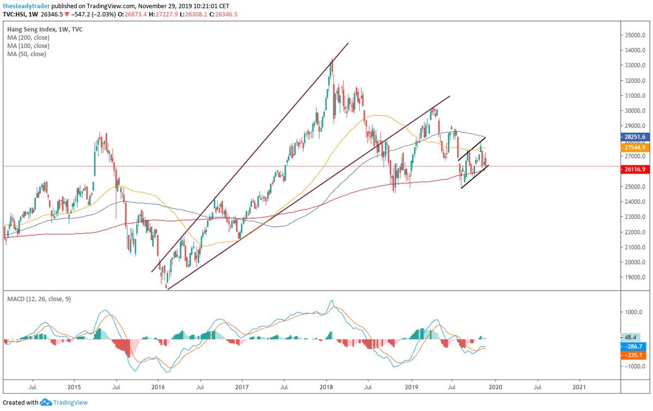Click the 2021 time axis label
Screen dimensions: 653x411
click(x=580, y=388)
